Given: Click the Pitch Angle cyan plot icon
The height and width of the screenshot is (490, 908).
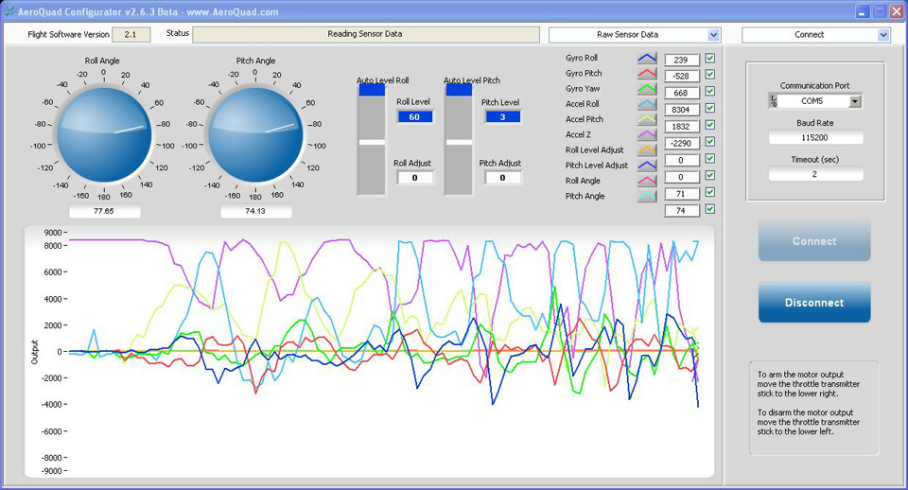Looking at the screenshot, I should click(648, 197).
